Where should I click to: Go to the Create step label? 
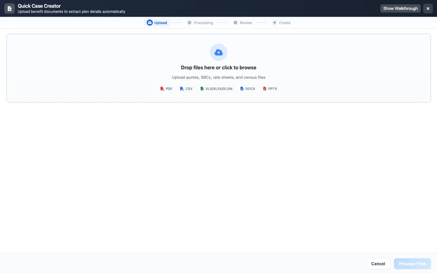[284, 23]
